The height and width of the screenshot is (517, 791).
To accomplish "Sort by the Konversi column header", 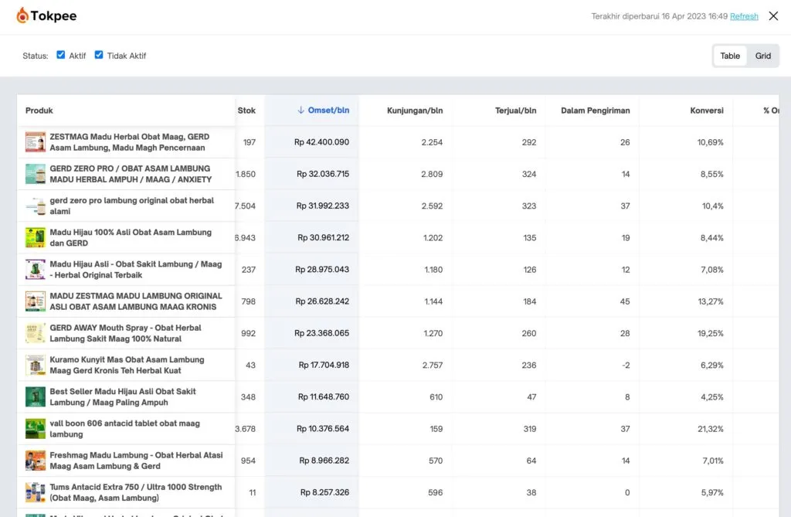I will coord(707,111).
